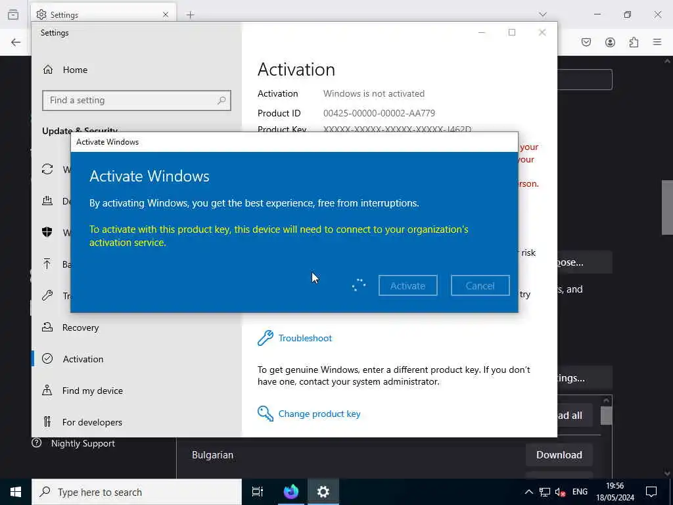The image size is (673, 505).
Task: Click the Change product key link
Action: 319,414
